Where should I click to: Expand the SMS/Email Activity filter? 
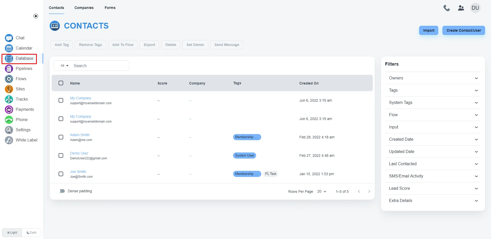pos(433,176)
